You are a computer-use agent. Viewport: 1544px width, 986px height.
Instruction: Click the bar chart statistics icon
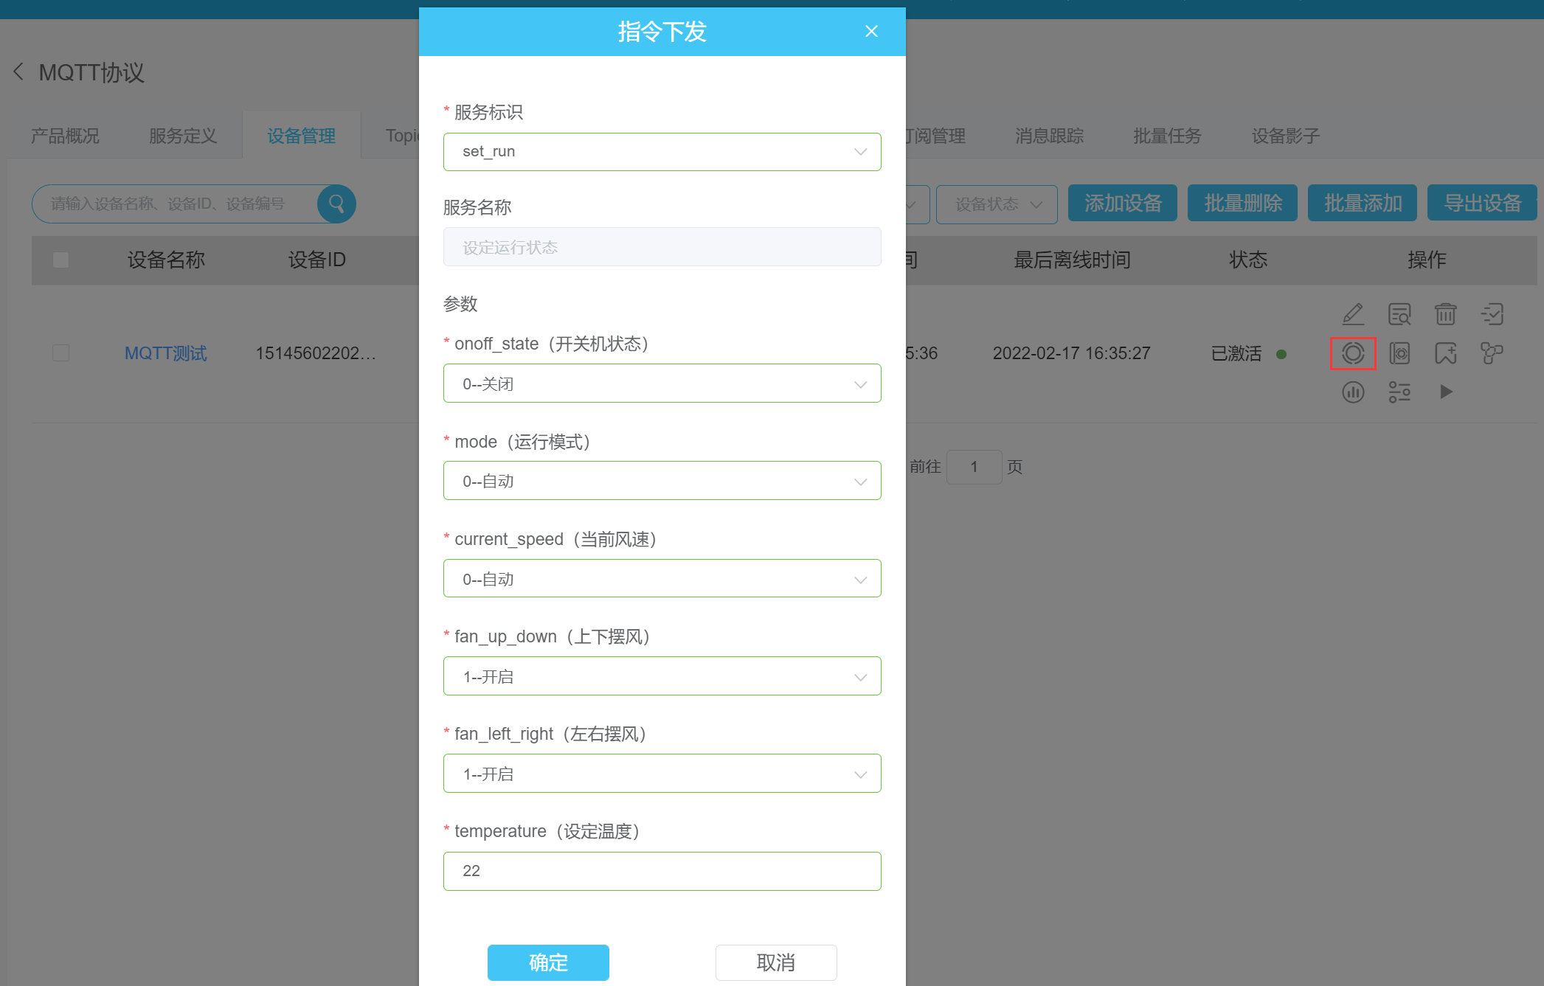pyautogui.click(x=1352, y=392)
